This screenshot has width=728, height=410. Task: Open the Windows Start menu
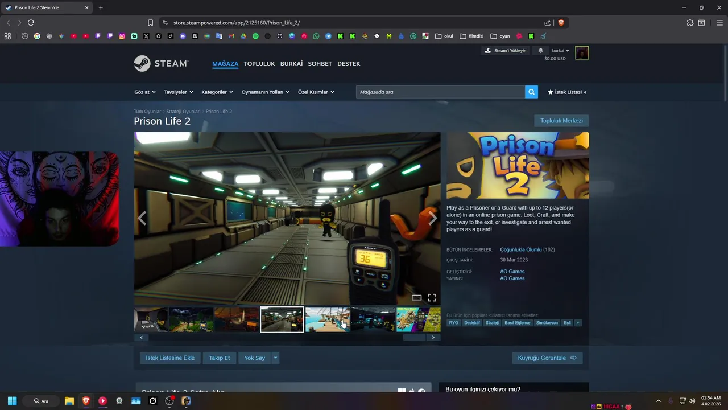tap(12, 401)
